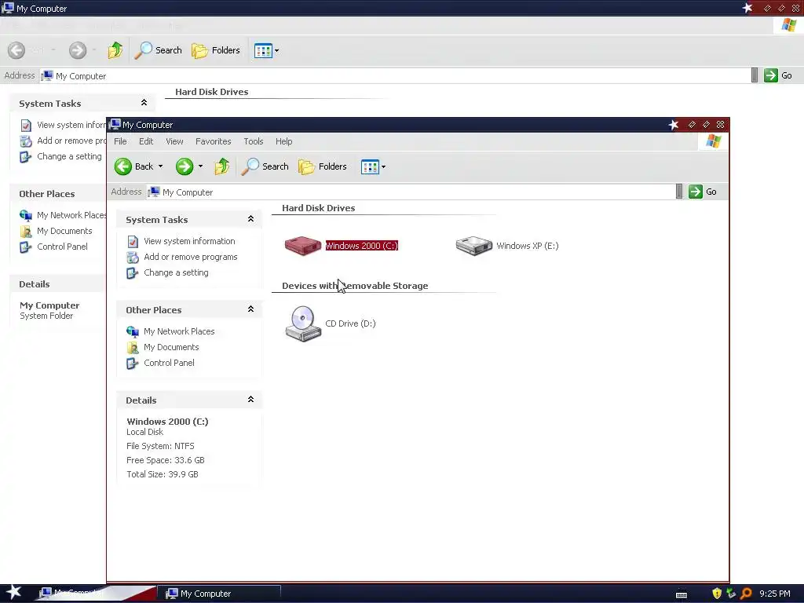Open the File menu
The height and width of the screenshot is (603, 804).
(x=120, y=141)
